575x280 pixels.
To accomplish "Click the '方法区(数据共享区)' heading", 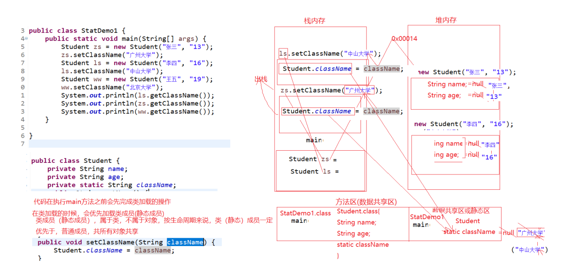I will [x=366, y=202].
